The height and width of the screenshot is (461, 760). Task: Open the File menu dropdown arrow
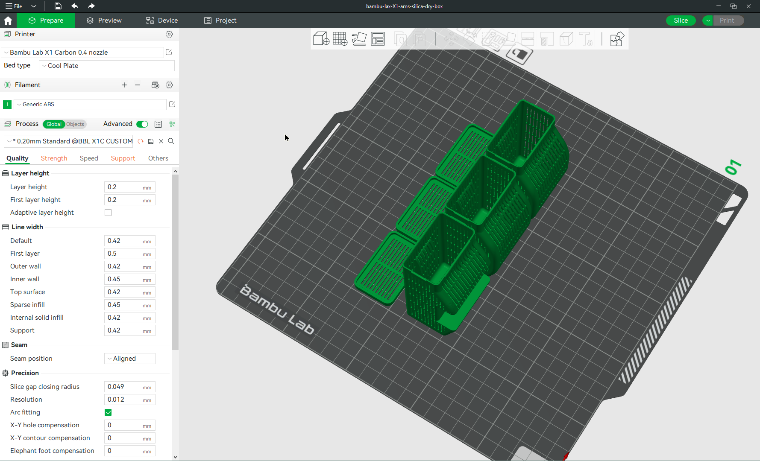point(34,6)
